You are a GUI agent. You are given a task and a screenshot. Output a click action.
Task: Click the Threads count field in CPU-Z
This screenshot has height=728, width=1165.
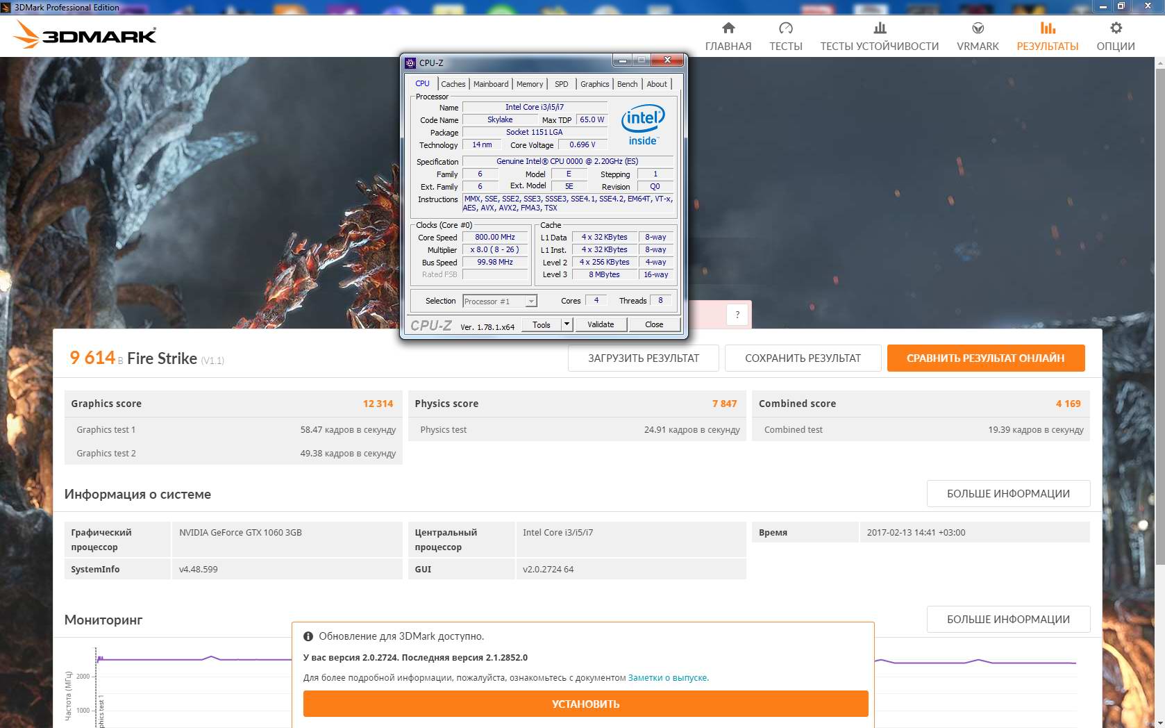point(660,301)
